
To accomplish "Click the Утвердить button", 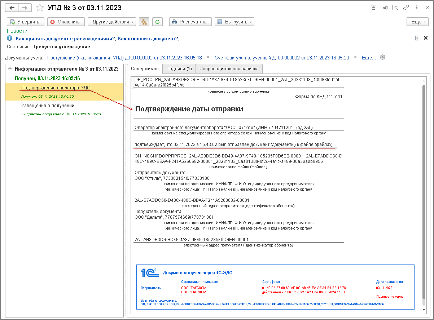I will tap(25, 22).
